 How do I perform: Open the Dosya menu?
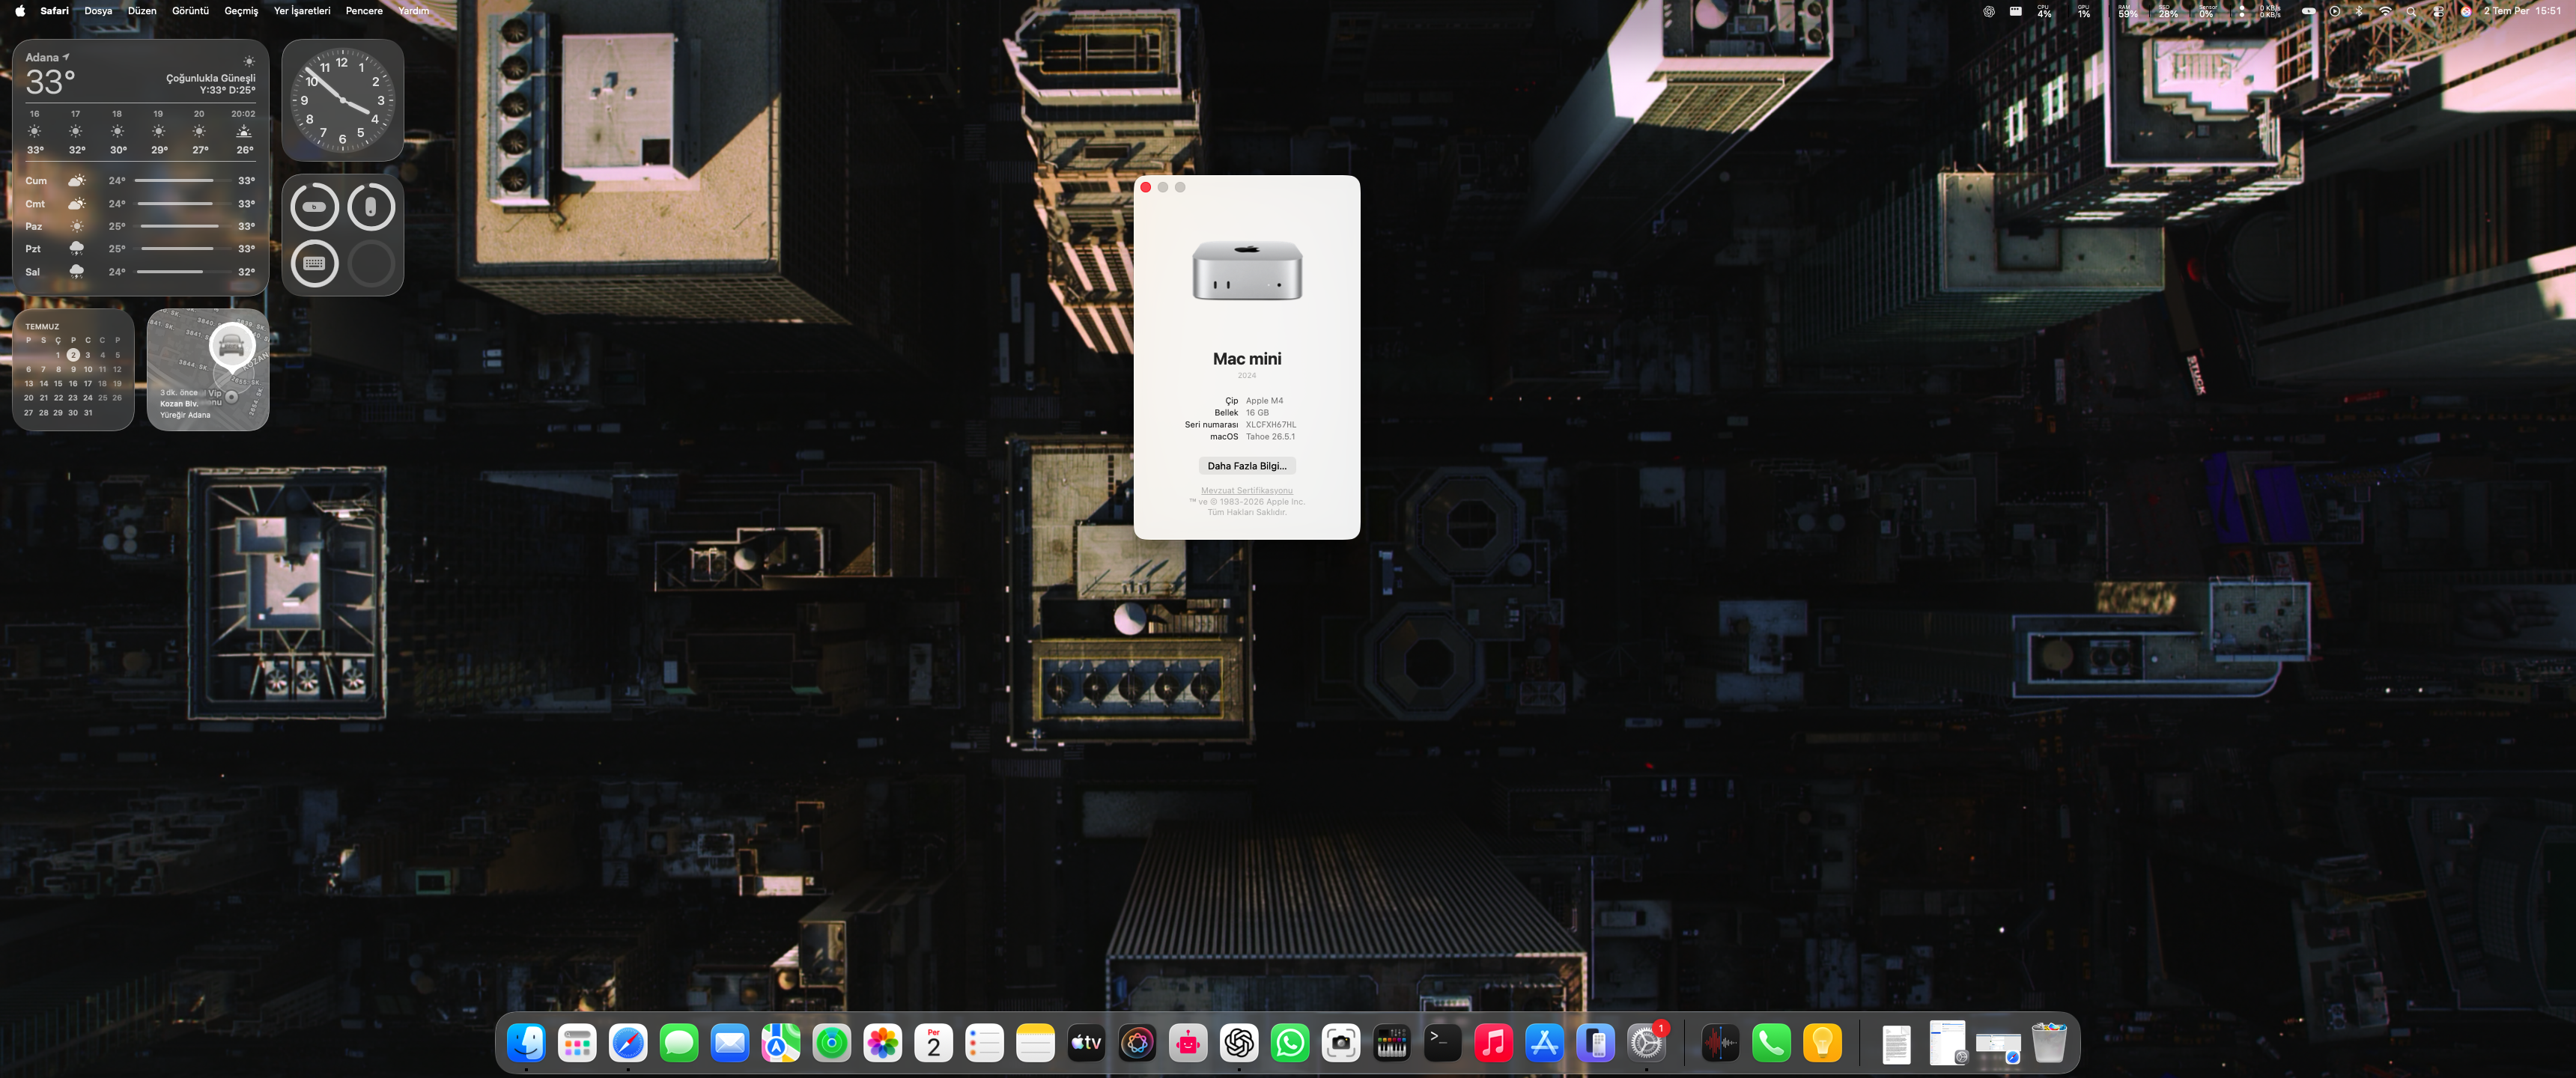pos(98,11)
